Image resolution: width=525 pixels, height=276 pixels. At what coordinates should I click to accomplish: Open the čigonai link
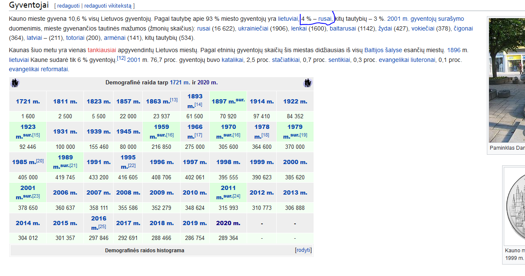(x=463, y=28)
